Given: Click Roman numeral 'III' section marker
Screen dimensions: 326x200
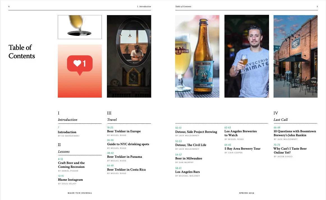Looking at the screenshot, I should (109, 113).
